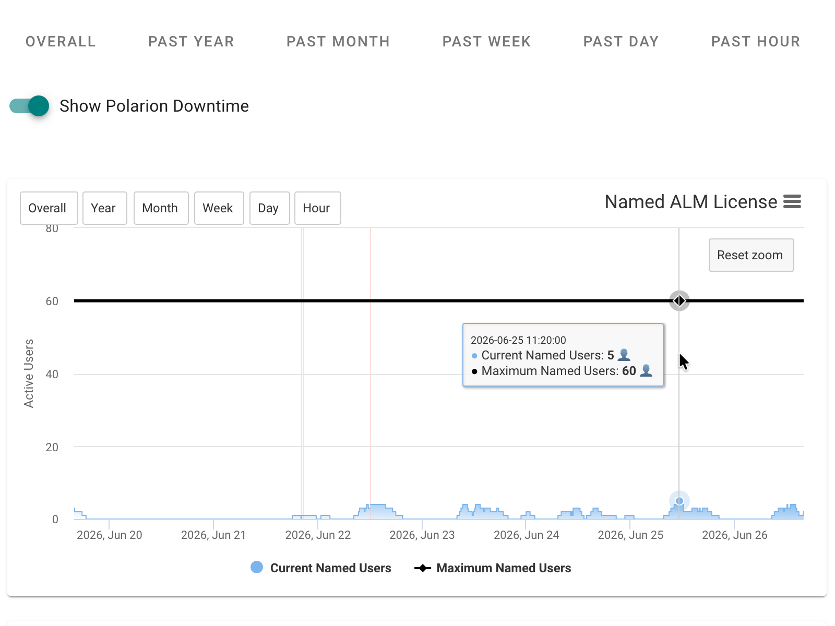Switch to the OVERALL tab
This screenshot has height=626, width=835.
(x=61, y=42)
